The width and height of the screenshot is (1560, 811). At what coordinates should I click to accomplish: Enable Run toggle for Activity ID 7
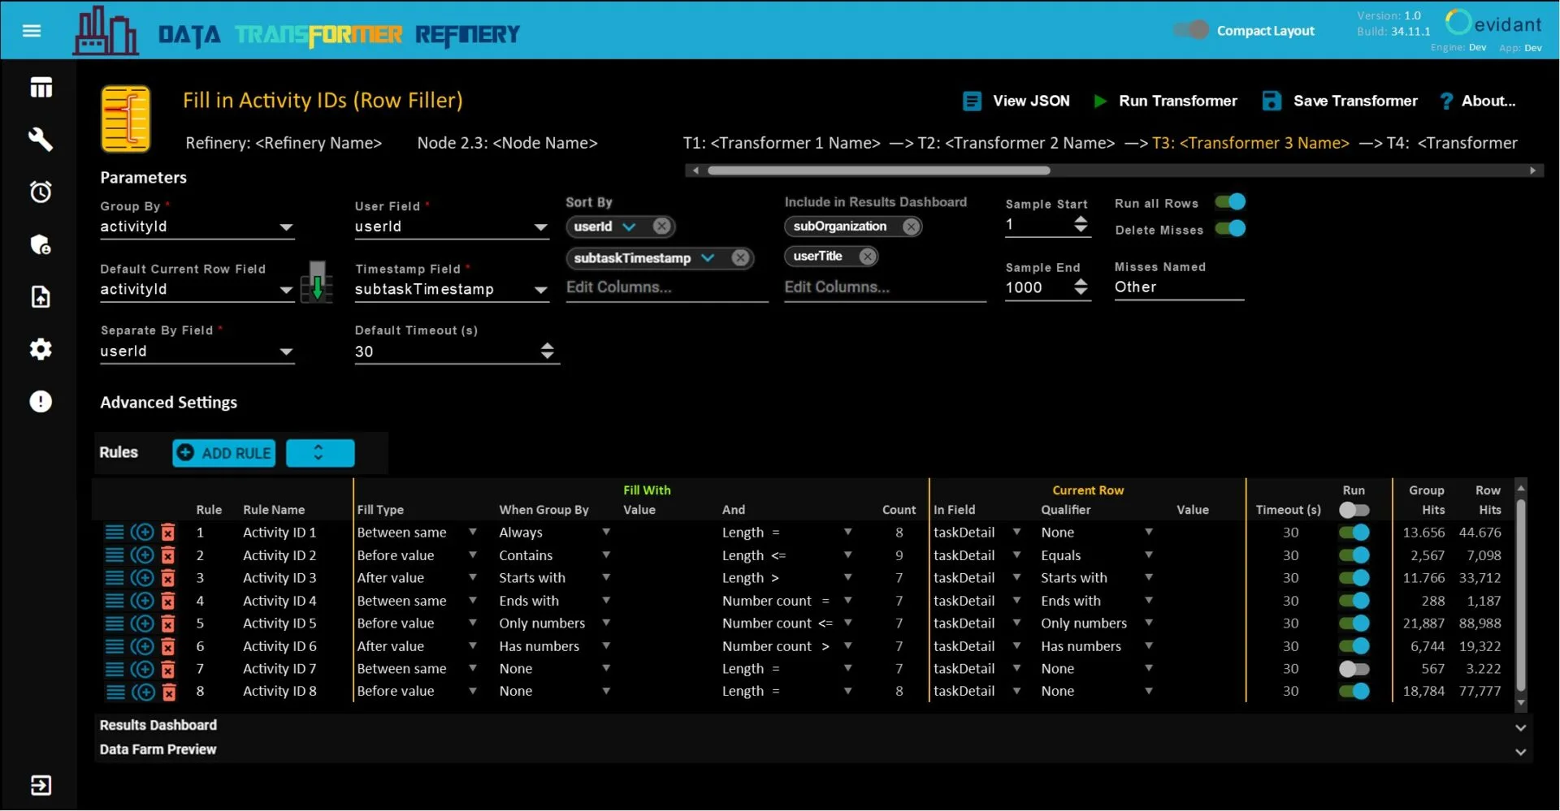[1354, 669]
